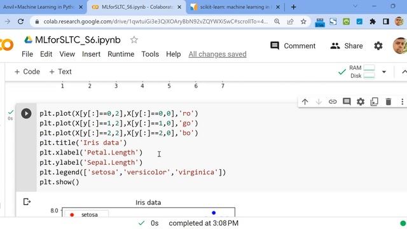Open Chrome profile avatar

point(399,22)
